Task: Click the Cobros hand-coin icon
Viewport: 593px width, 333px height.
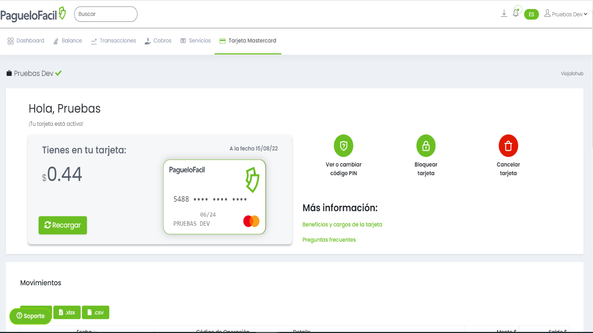Action: coord(148,41)
